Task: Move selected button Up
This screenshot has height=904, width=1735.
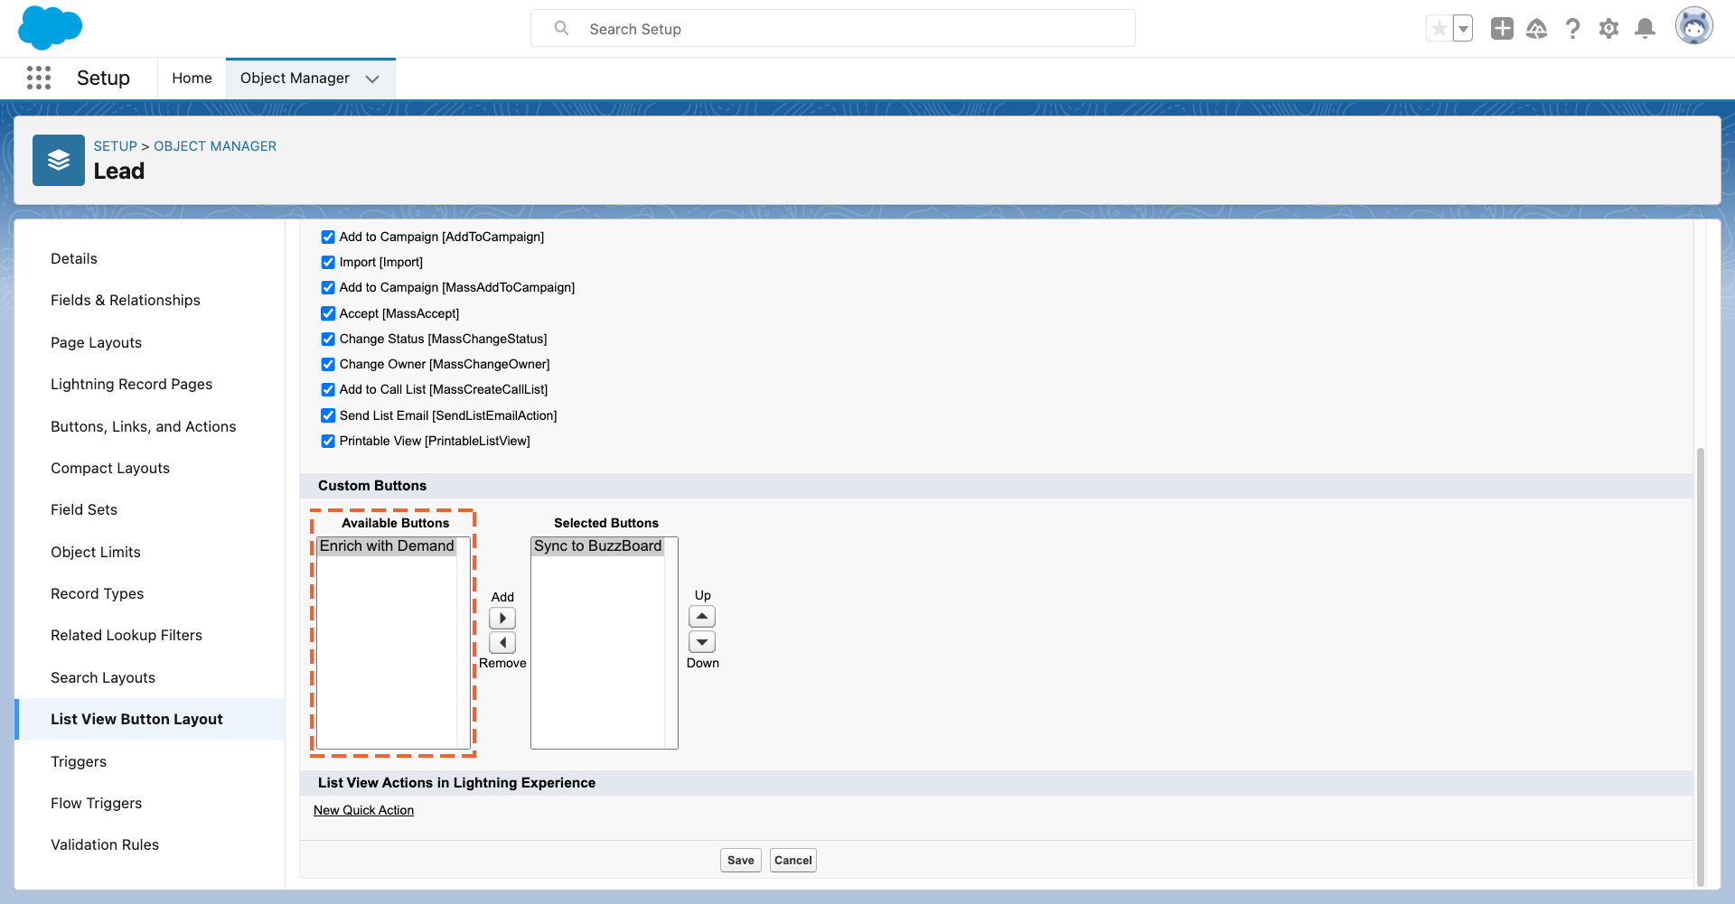Action: click(702, 617)
